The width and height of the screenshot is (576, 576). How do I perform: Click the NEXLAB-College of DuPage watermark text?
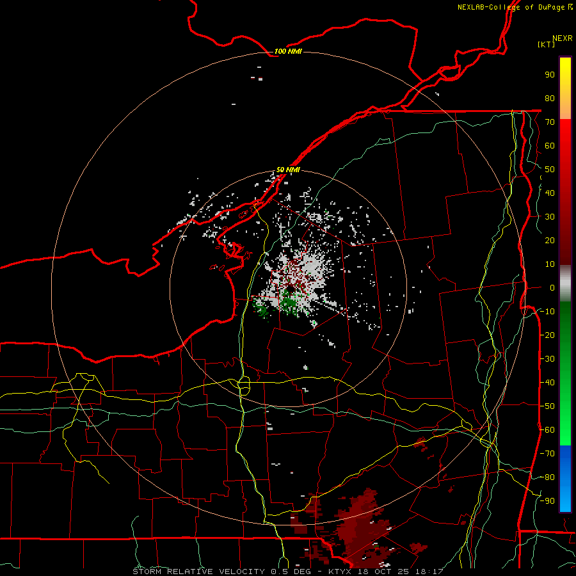515,7
